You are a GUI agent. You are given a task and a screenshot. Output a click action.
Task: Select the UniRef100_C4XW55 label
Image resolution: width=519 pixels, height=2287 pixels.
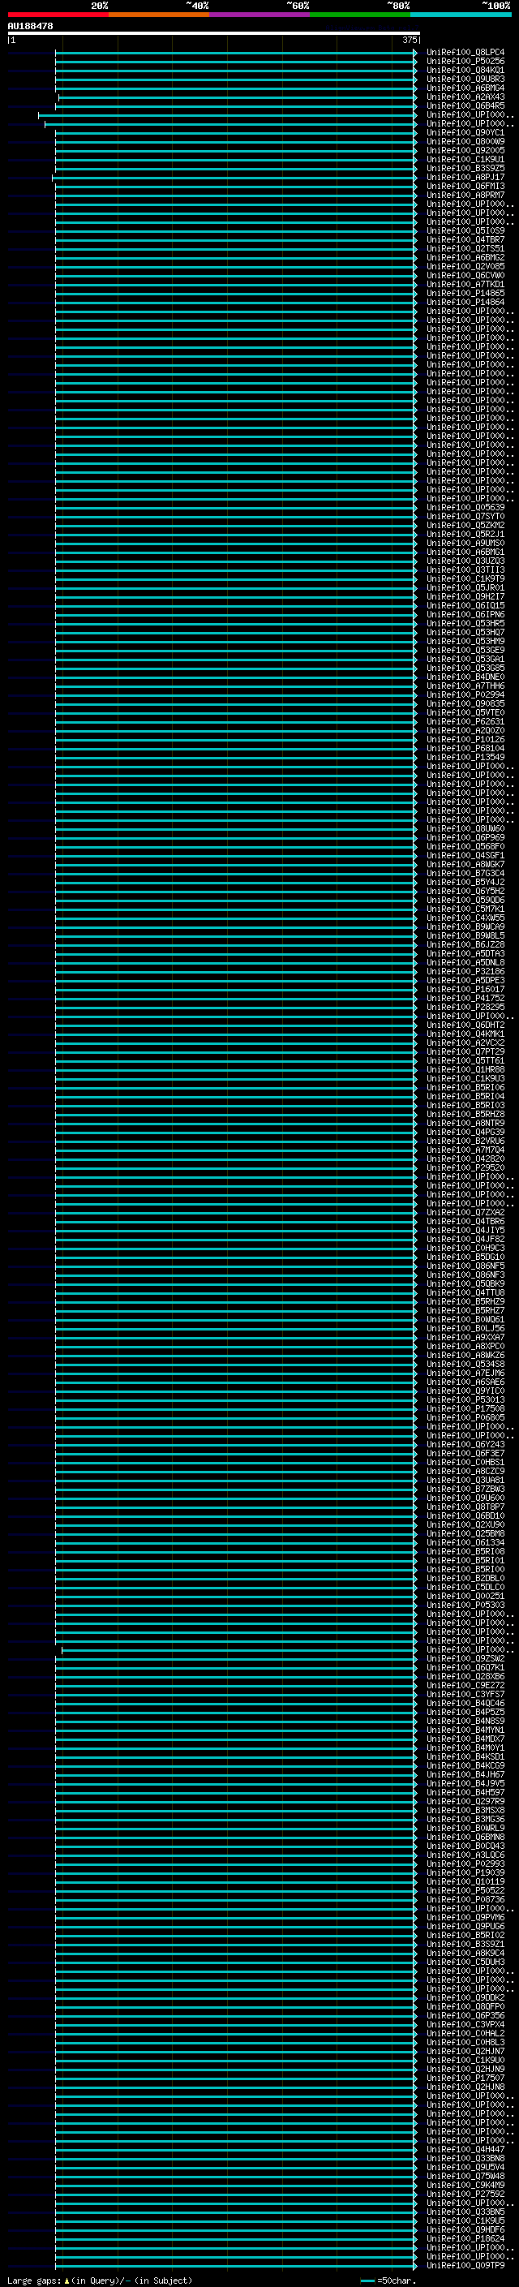[x=465, y=918]
